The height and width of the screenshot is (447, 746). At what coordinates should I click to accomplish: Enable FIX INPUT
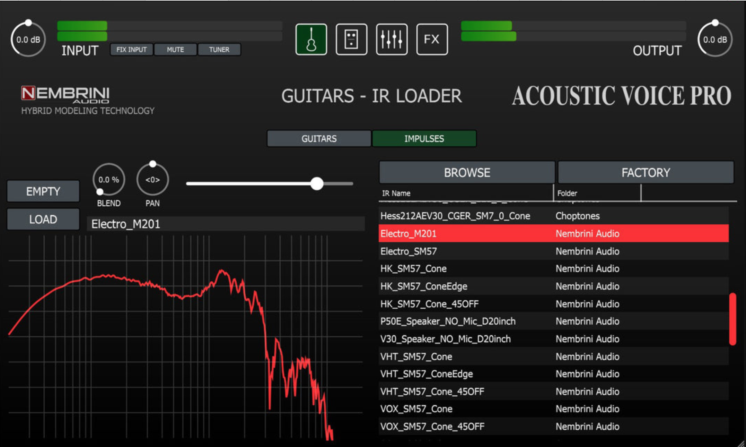click(131, 49)
